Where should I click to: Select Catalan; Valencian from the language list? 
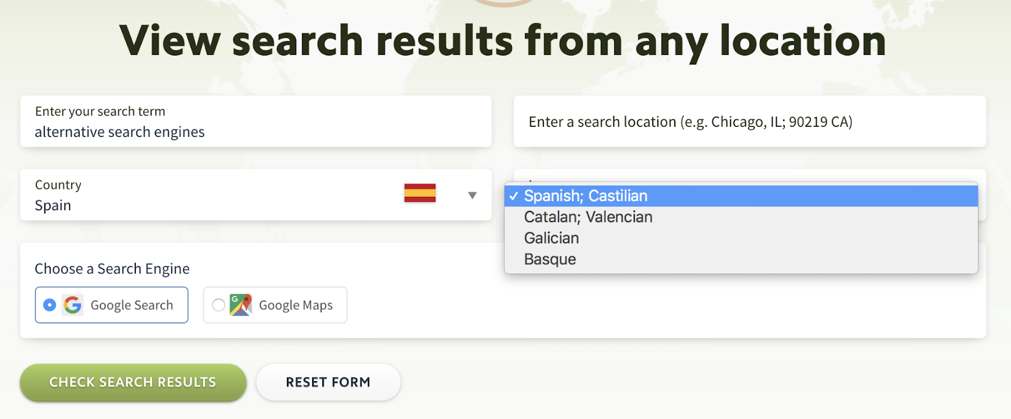click(588, 216)
